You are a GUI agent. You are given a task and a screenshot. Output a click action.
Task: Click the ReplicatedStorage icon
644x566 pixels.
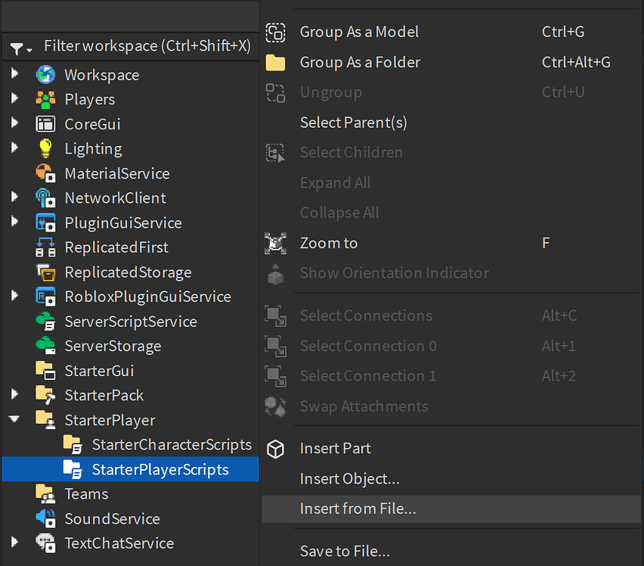point(45,272)
